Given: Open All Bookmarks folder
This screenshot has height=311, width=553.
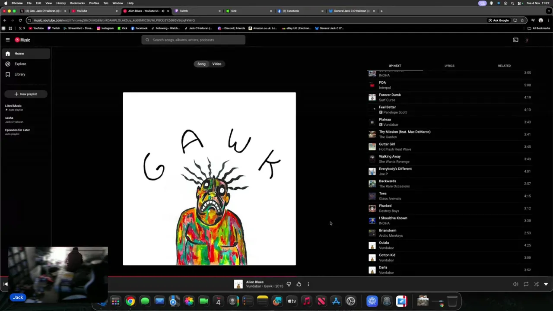Looking at the screenshot, I should (539, 28).
